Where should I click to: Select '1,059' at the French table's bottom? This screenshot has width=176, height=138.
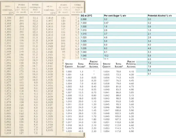[8, 133]
